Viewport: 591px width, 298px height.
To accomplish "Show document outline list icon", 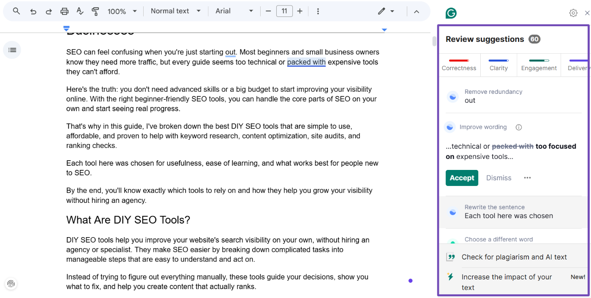I will [12, 50].
